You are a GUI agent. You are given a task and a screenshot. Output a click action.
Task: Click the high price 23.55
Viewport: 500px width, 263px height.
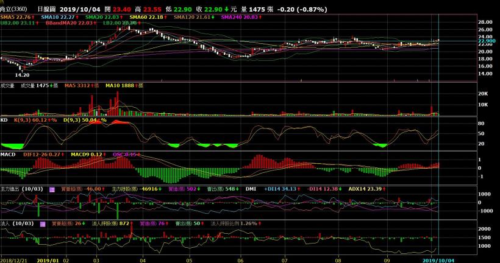[x=152, y=10]
